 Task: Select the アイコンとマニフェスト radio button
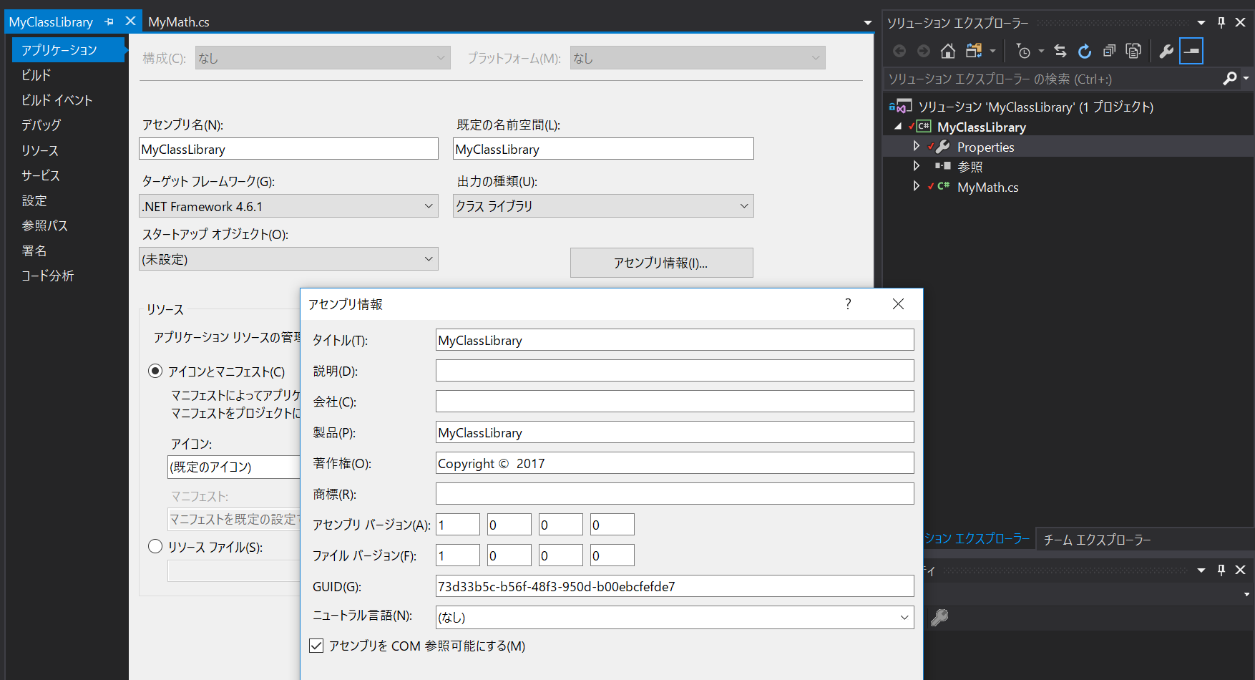pos(155,371)
